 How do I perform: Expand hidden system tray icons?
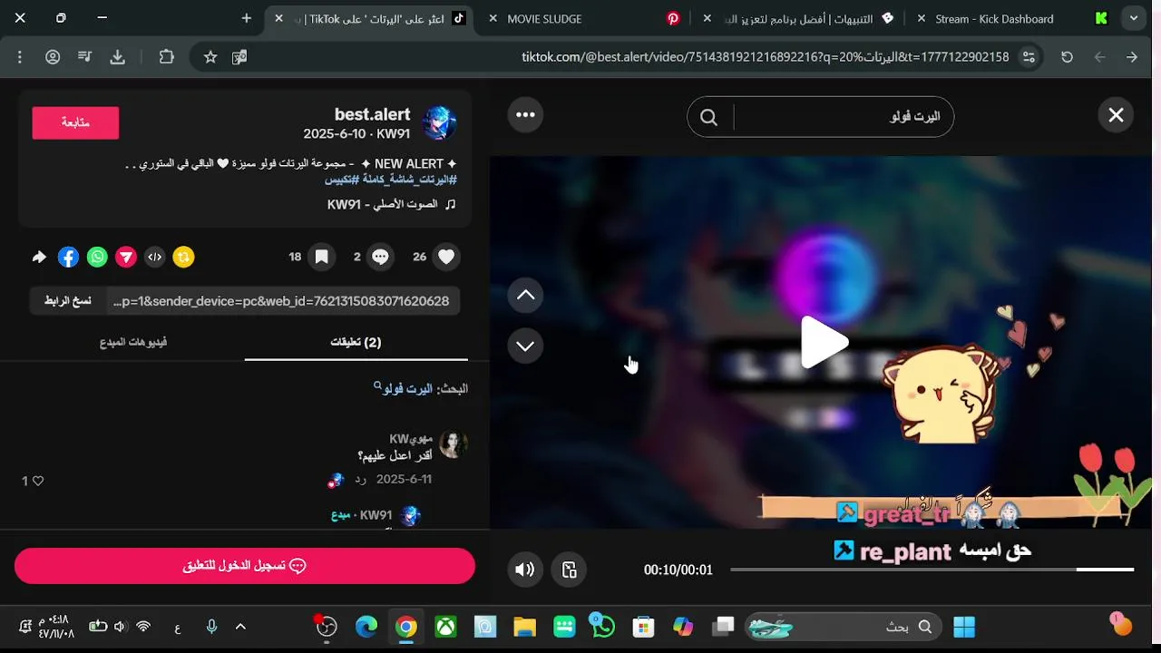coord(240,627)
